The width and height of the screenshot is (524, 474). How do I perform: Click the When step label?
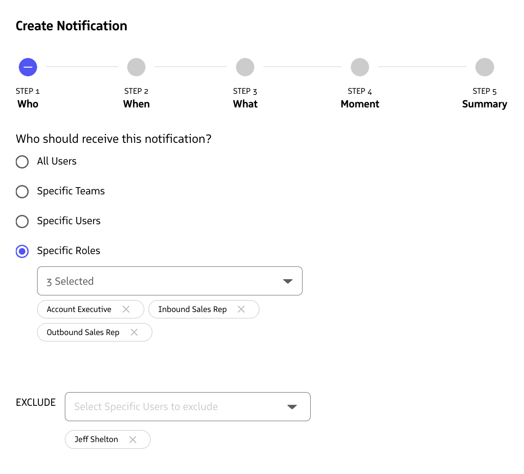click(x=136, y=104)
